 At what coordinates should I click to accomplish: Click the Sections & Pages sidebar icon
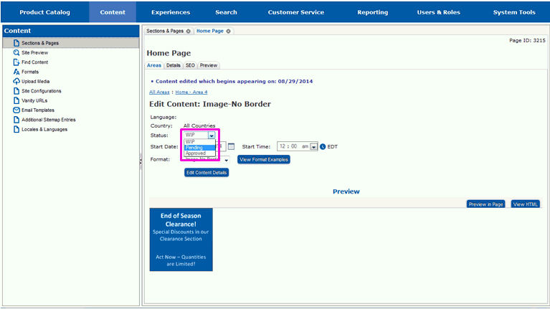[x=16, y=43]
